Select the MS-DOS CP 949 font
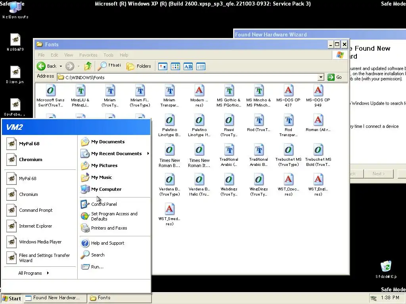This screenshot has height=304, width=406. (318, 91)
